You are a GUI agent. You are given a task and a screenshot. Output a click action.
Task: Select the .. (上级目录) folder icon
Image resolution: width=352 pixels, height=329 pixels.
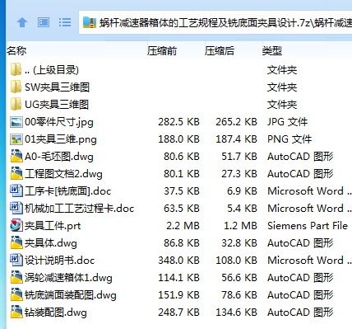[16, 69]
